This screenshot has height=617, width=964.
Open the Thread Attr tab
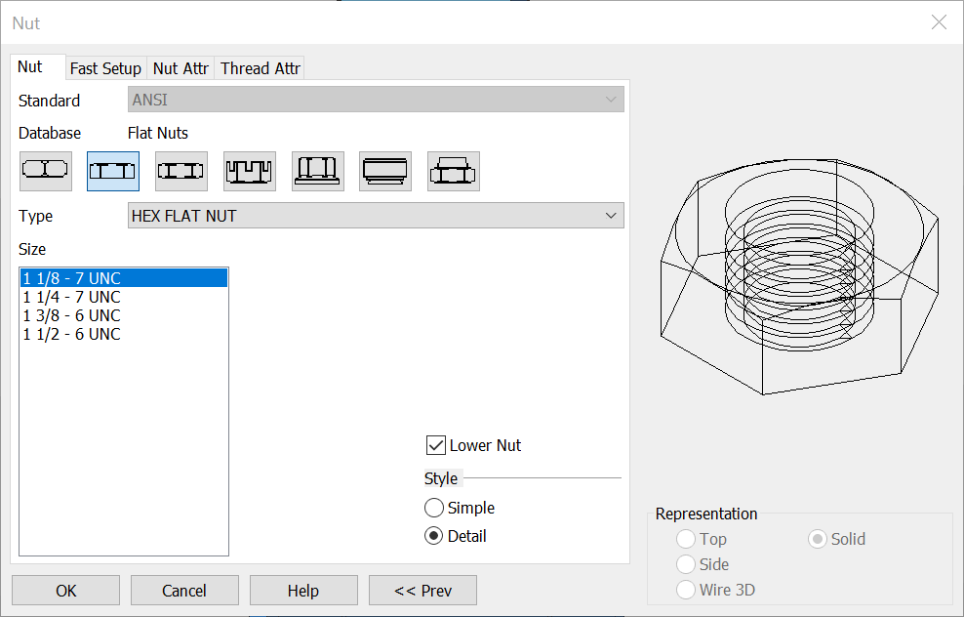[x=260, y=68]
